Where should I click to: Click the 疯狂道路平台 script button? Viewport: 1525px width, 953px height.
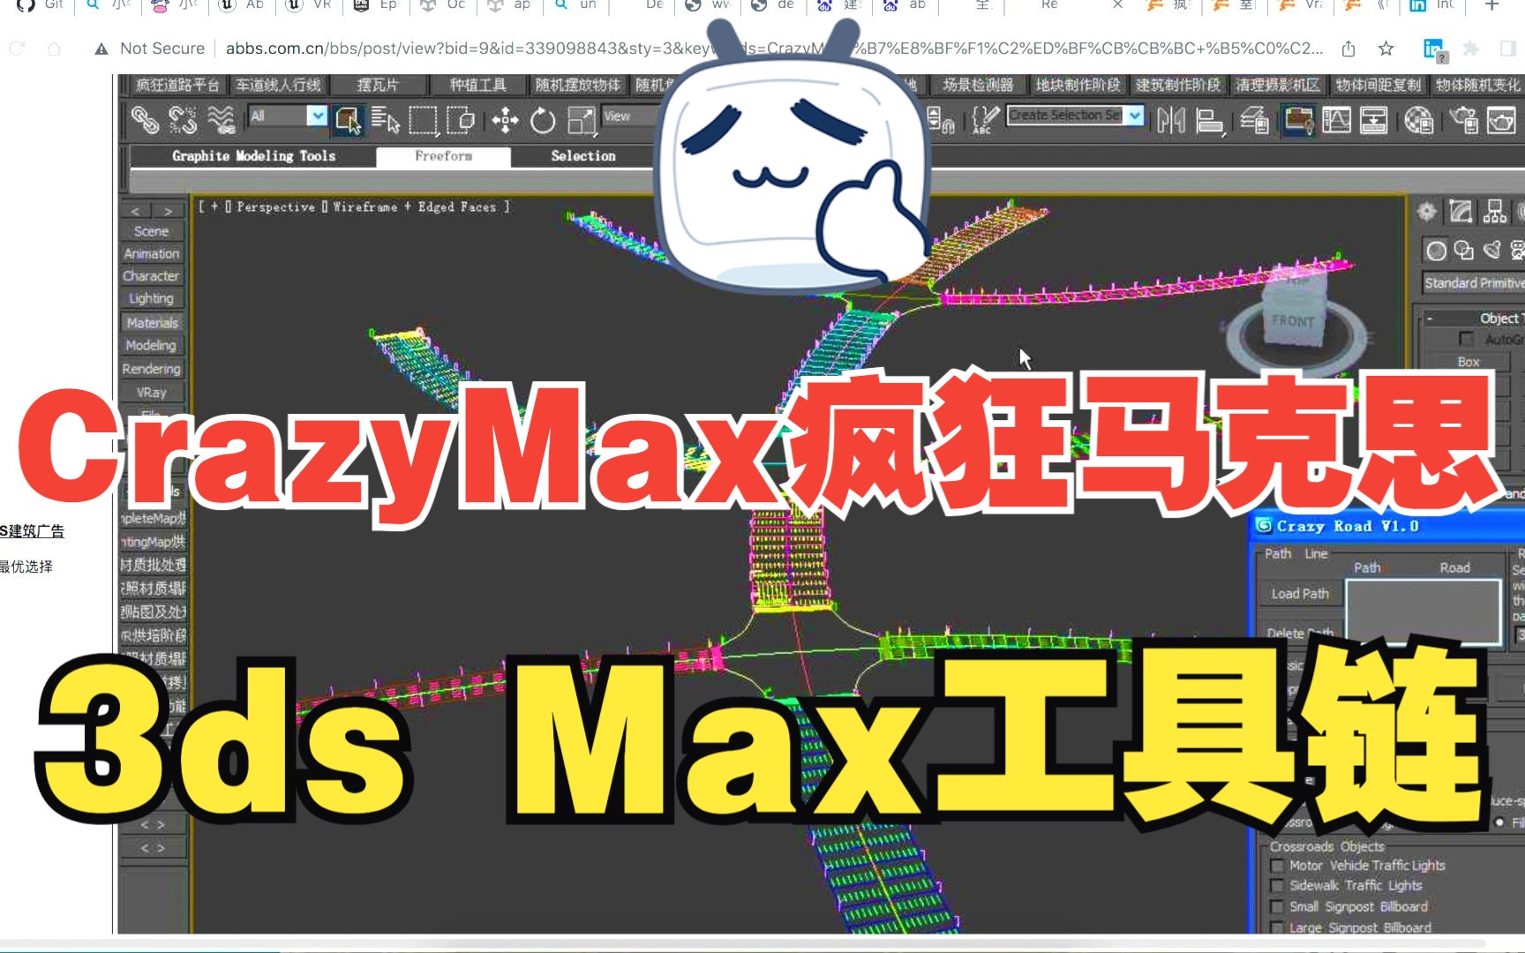[x=177, y=85]
